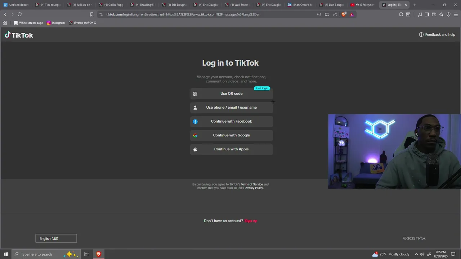This screenshot has height=259, width=461.
Task: Open Task View in taskbar
Action: pyautogui.click(x=86, y=254)
